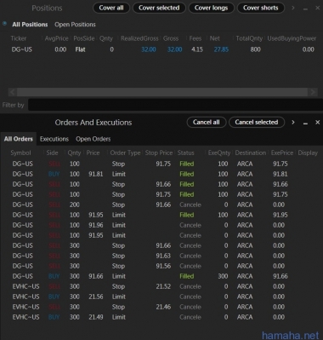The image size is (323, 340).
Task: Sort orders by ExeQnty column
Action: tap(219, 153)
